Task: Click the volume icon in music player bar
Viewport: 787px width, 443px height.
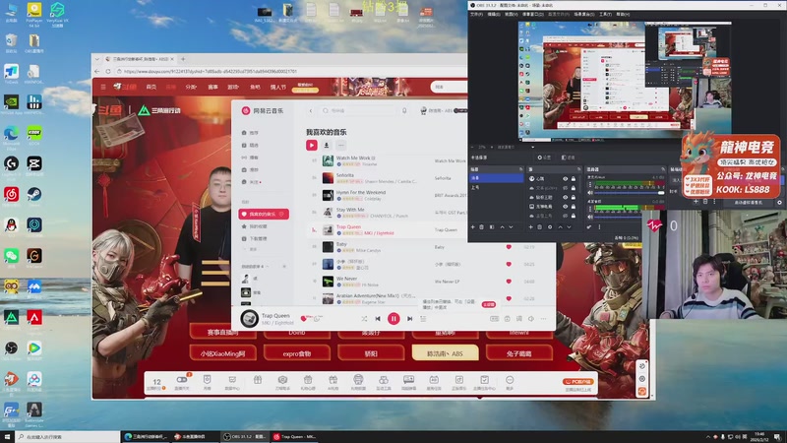Action: point(531,318)
